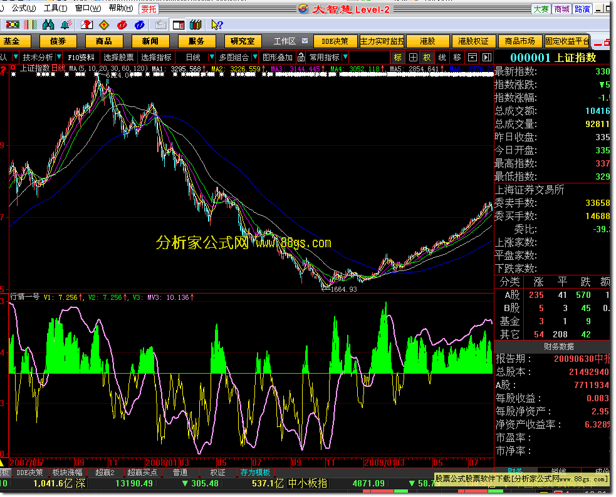Switch to the 超赢2 bottom tab
Image resolution: width=616 pixels, height=497 pixels.
105,473
